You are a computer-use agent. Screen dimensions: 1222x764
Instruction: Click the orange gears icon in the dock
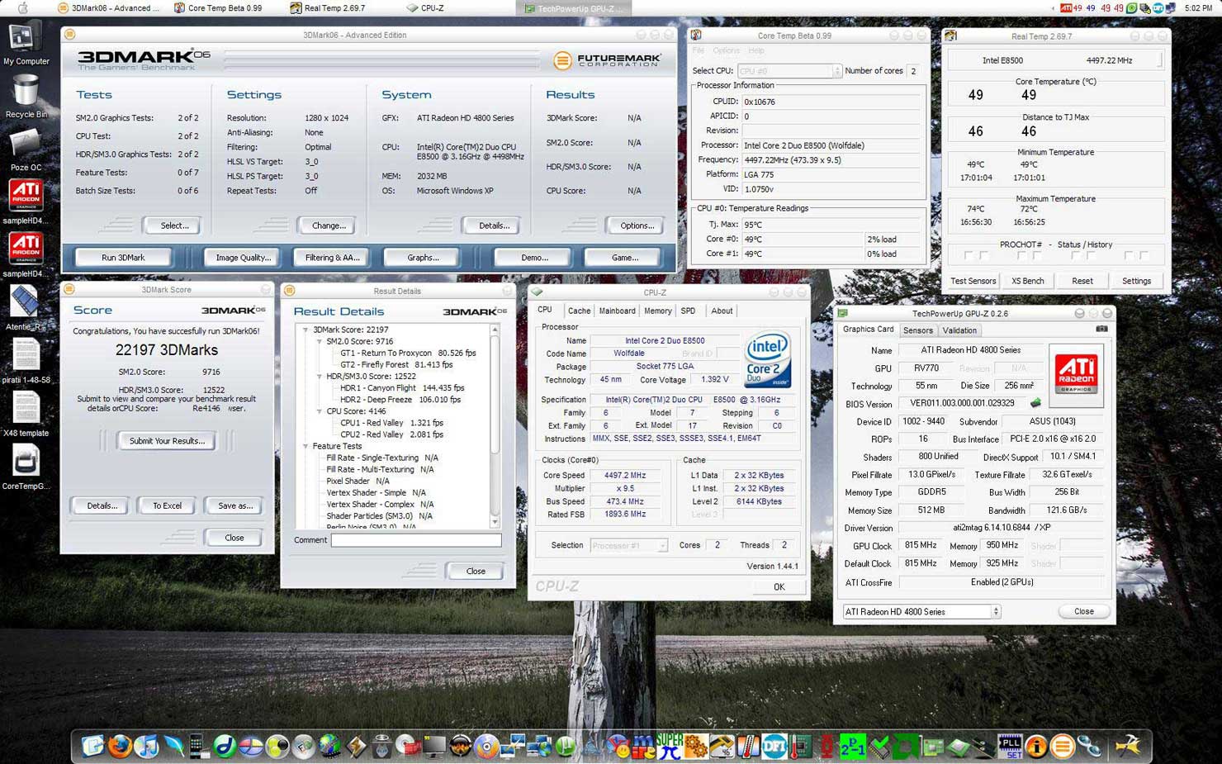tap(695, 746)
